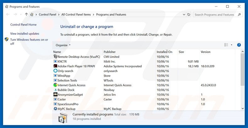The height and width of the screenshot is (128, 248).
Task: Click the Internet Quick Access program icon
Action: 55,85
